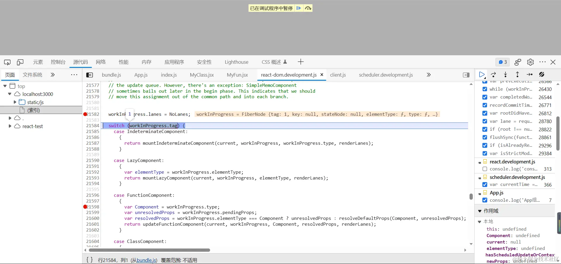561x264 pixels.
Task: Close the react-dom.development.js tab
Action: click(x=322, y=75)
